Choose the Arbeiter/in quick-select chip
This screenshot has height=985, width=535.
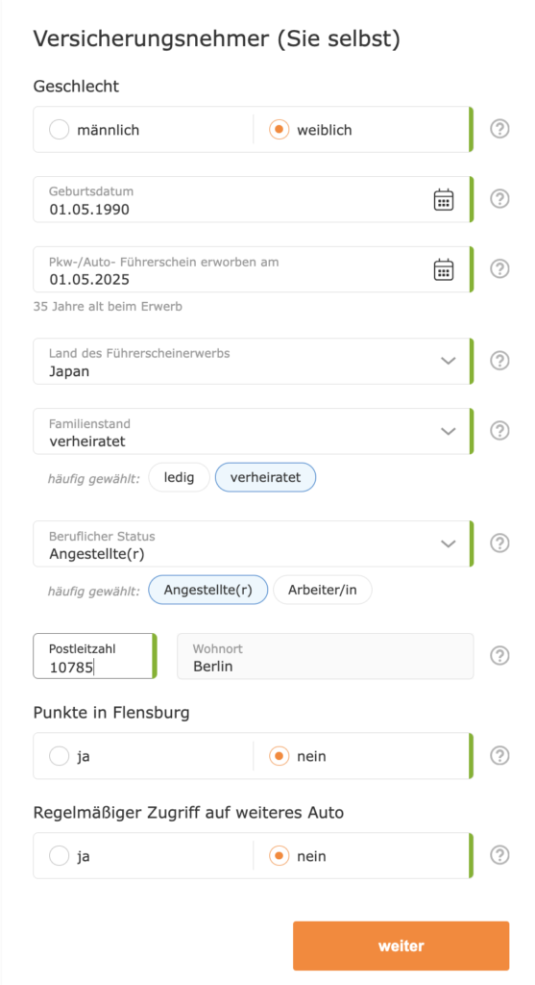pyautogui.click(x=323, y=590)
